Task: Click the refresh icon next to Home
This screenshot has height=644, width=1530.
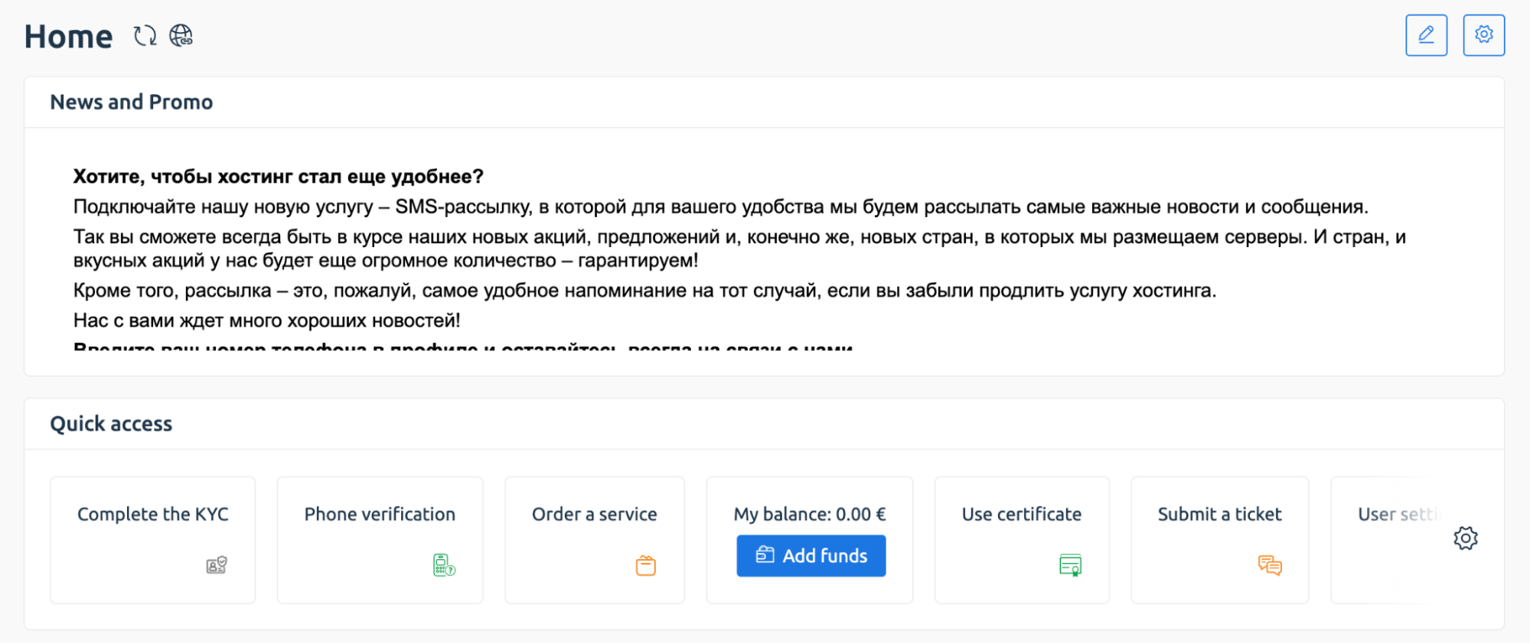Action: pos(145,36)
